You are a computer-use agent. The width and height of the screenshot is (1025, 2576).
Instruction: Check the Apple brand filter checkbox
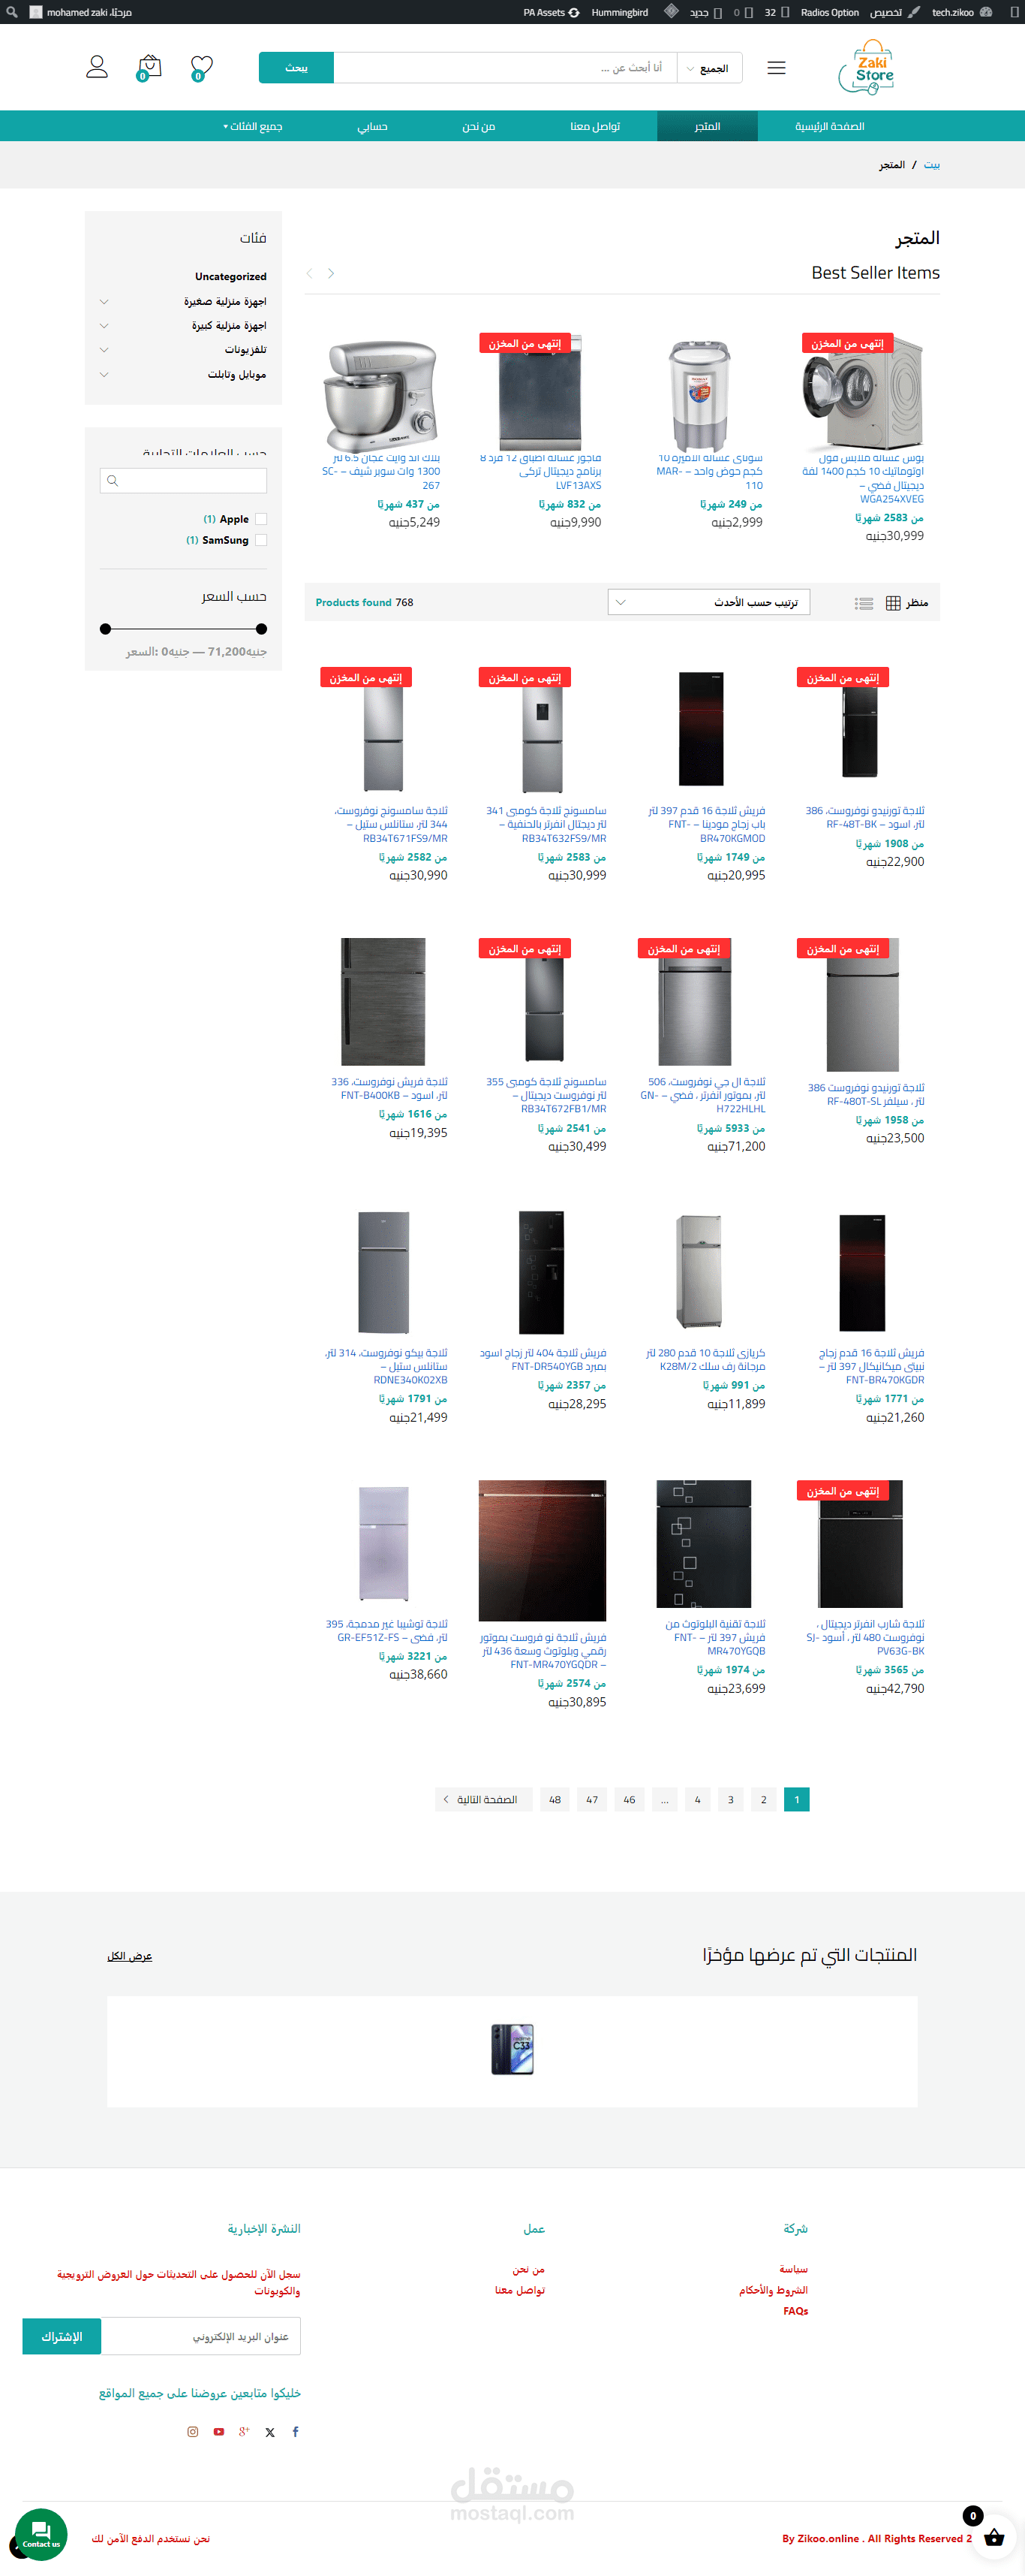point(260,519)
